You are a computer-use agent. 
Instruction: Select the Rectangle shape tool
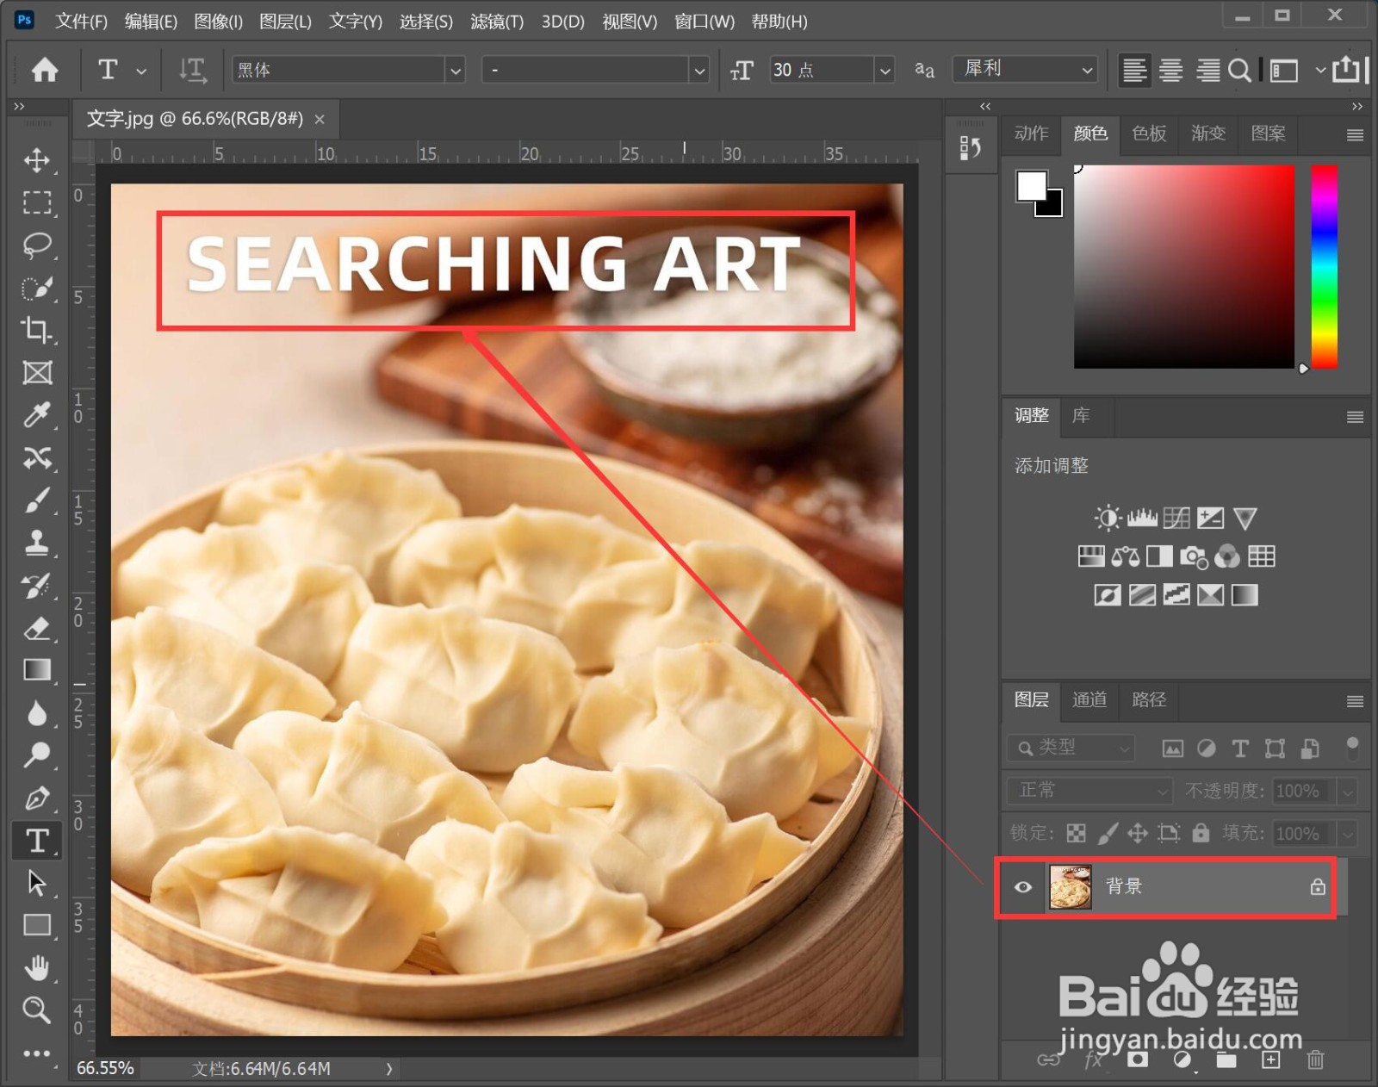point(36,925)
